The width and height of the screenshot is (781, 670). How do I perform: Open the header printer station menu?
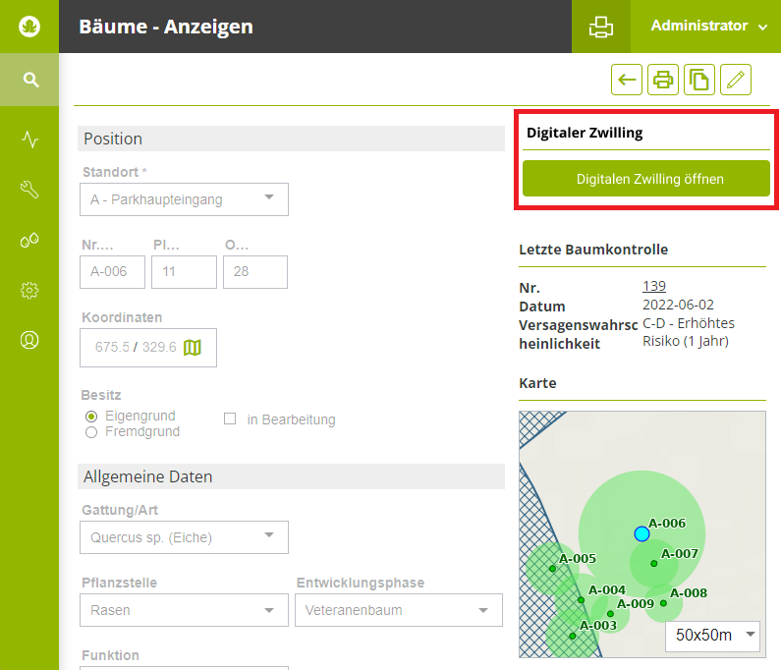(600, 27)
